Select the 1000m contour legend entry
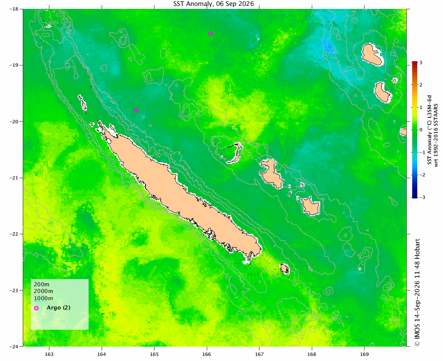The height and width of the screenshot is (361, 443). click(x=43, y=298)
